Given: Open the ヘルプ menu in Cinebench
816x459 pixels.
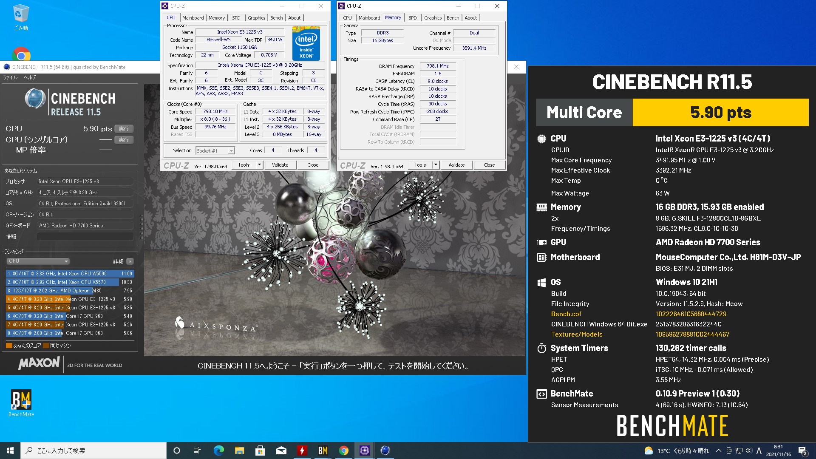Looking at the screenshot, I should (x=30, y=77).
